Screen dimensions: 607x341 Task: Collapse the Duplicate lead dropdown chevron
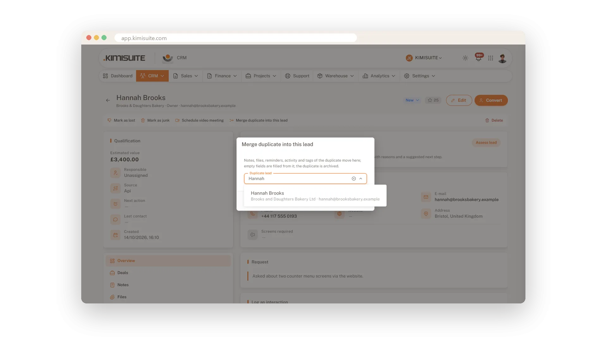click(360, 179)
